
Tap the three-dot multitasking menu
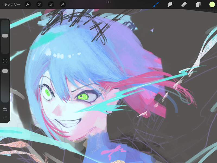[108, 2]
